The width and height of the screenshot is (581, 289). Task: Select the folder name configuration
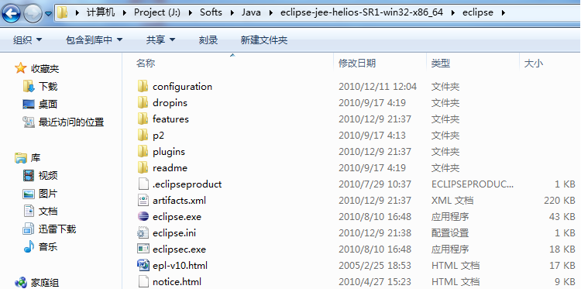coord(182,86)
